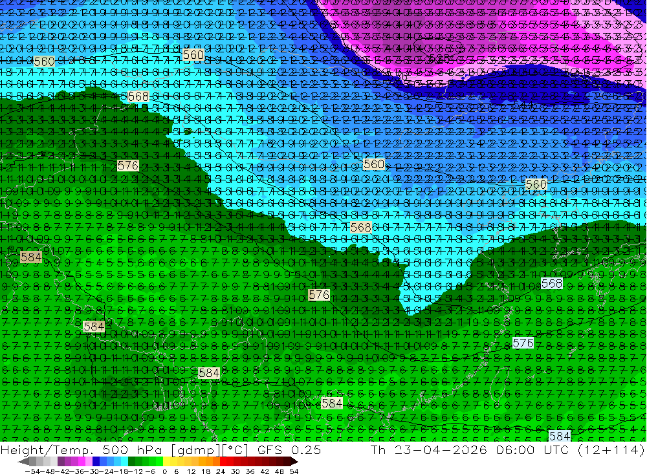Image resolution: width=647 pixels, height=474 pixels.
Task: Click the gray left arrow of the color scale
Action: (23, 462)
